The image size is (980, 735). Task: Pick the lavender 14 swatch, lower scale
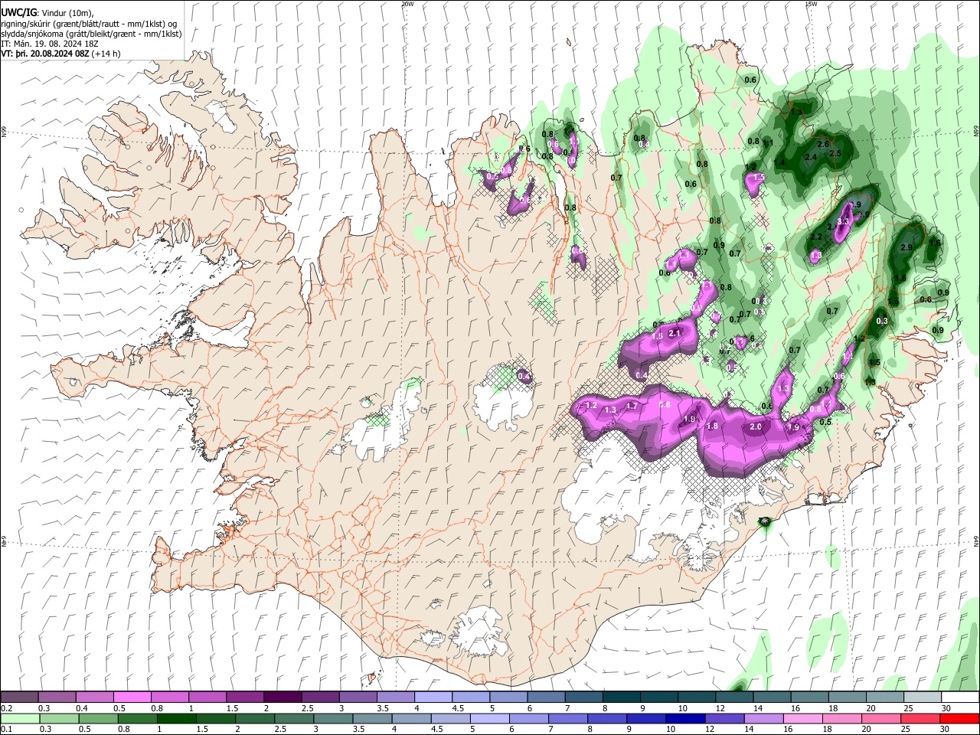pyautogui.click(x=763, y=718)
